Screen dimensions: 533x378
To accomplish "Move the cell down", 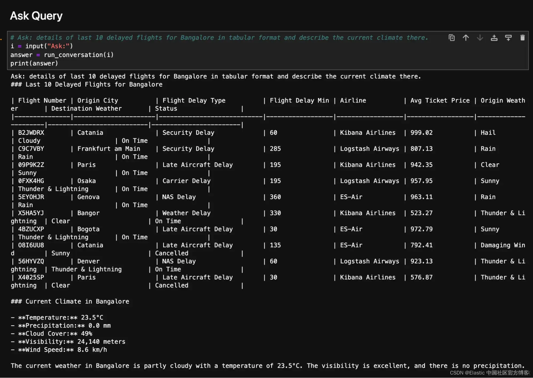I will coord(480,38).
